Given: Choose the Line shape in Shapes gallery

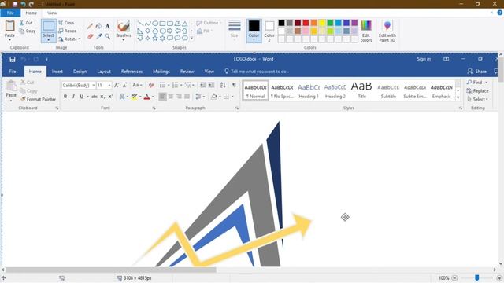Looking at the screenshot, I should pos(140,24).
